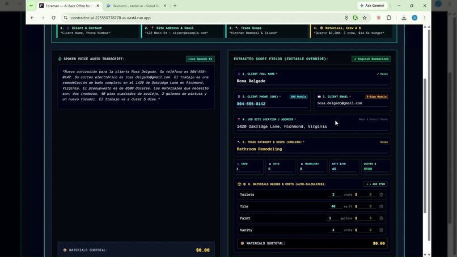Screen dimensions: 457x257
Task: Delete the Toilets material row
Action: 381,195
